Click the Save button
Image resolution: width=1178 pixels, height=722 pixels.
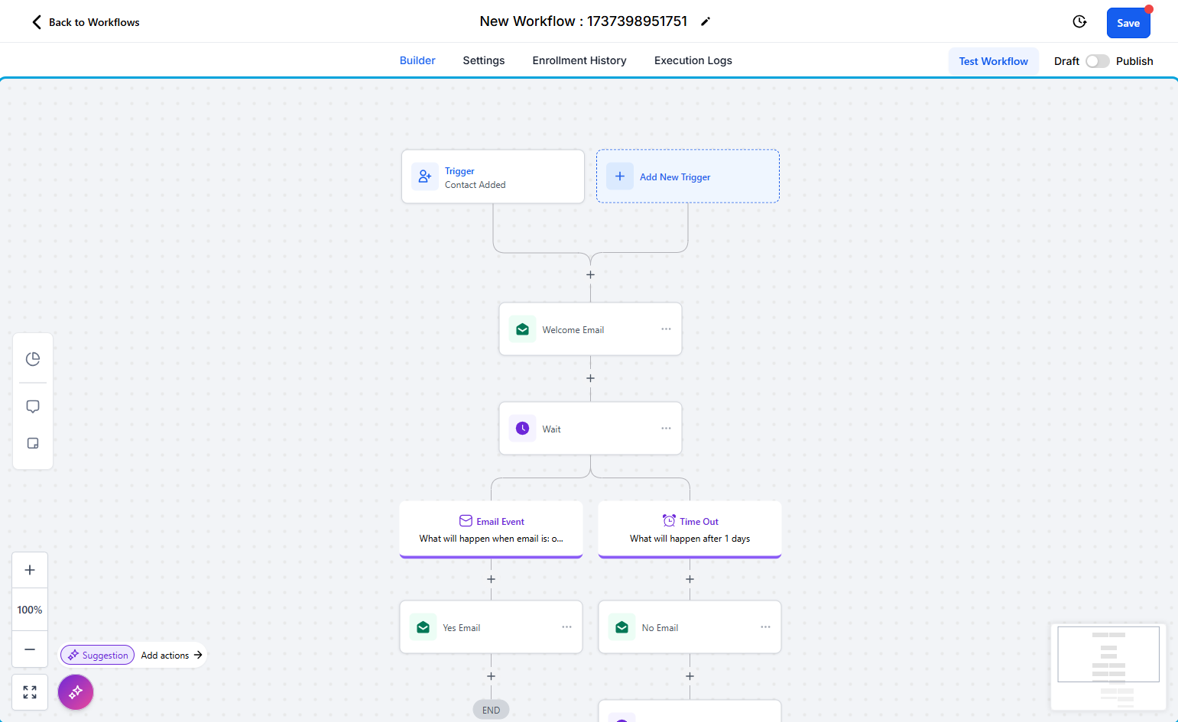1128,23
